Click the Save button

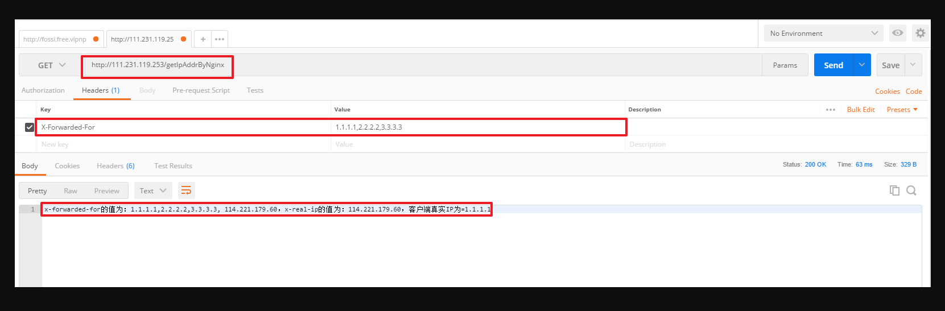pos(891,65)
